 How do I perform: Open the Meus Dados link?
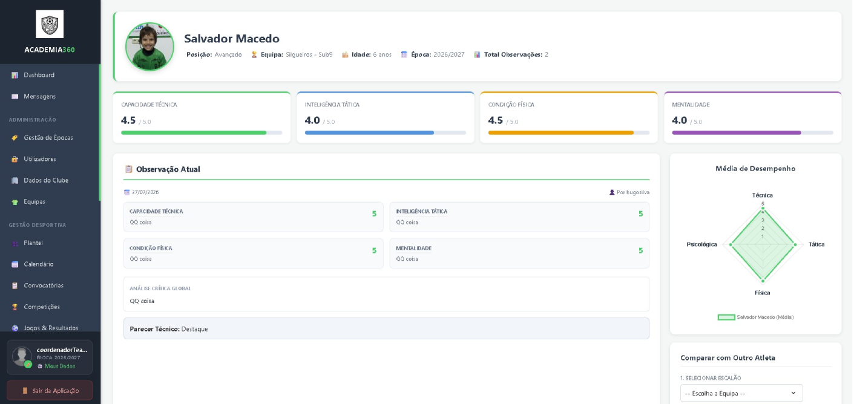pyautogui.click(x=60, y=366)
